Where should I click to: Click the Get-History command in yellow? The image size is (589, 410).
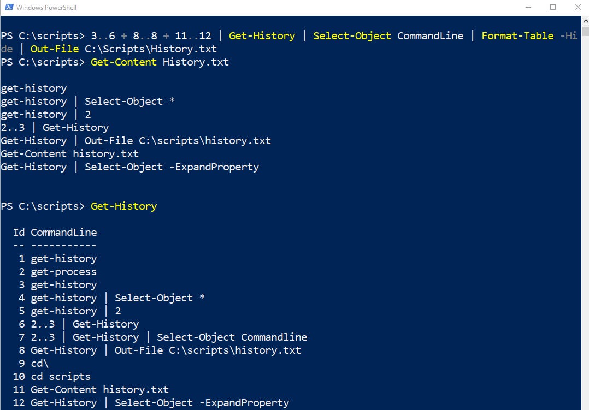(x=123, y=206)
